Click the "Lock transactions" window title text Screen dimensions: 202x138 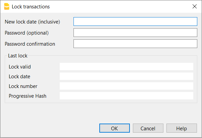(x=31, y=6)
